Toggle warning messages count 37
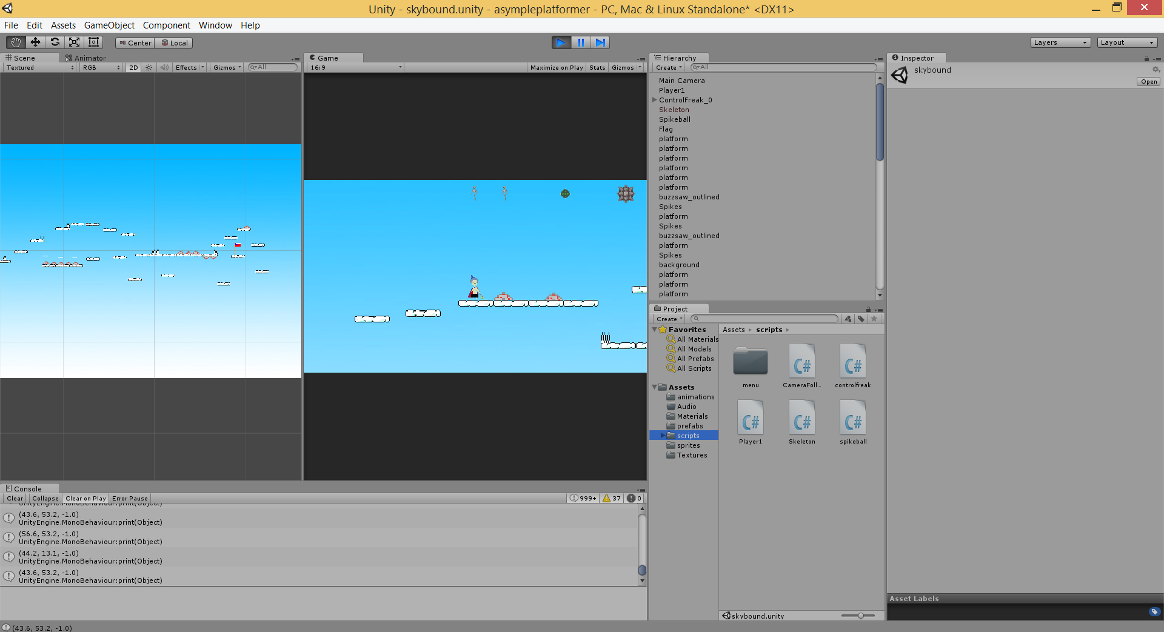Viewport: 1164px width, 632px height. pyautogui.click(x=612, y=499)
